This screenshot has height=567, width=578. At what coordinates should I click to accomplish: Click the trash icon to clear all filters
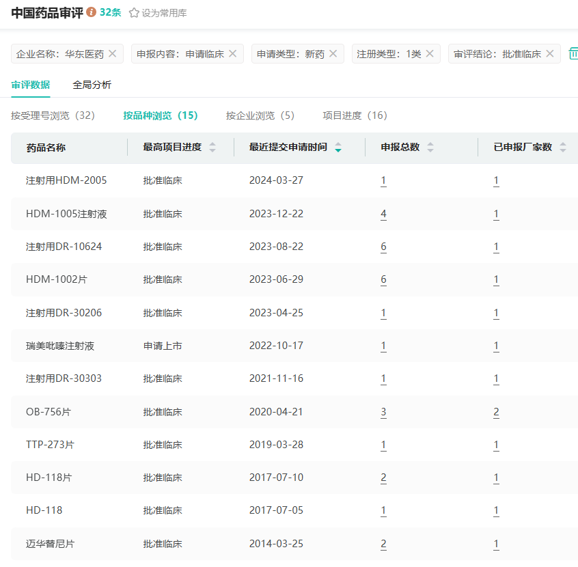click(573, 53)
